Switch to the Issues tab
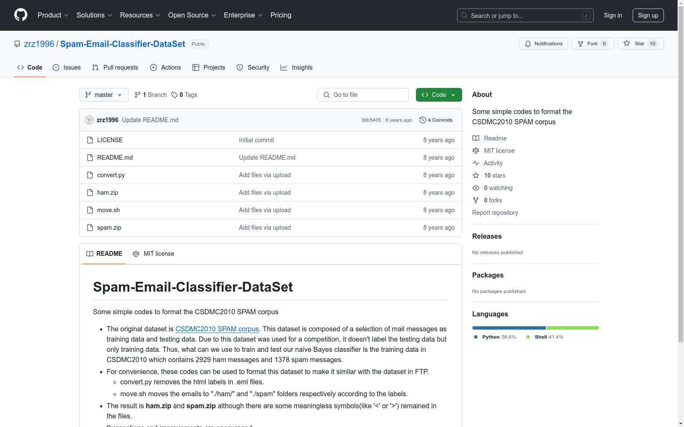 (67, 67)
